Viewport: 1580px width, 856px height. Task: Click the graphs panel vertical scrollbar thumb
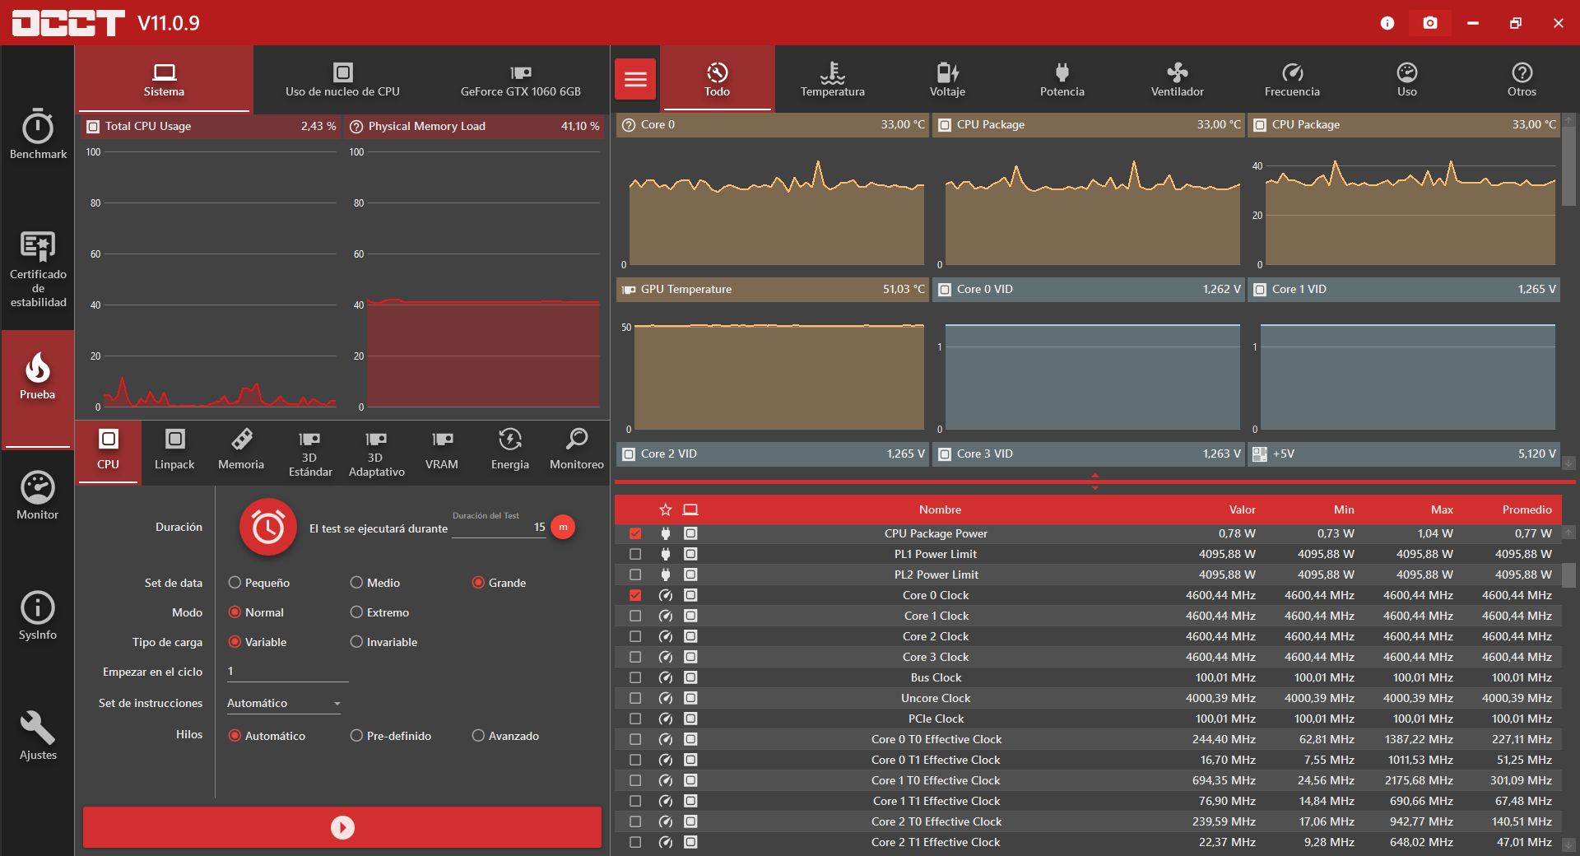[1569, 165]
